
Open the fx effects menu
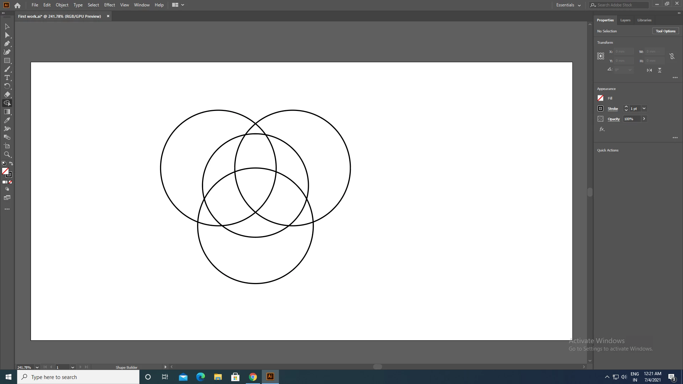click(602, 129)
